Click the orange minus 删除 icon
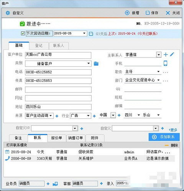Viewport: 184px width, 191px height. coord(167,145)
